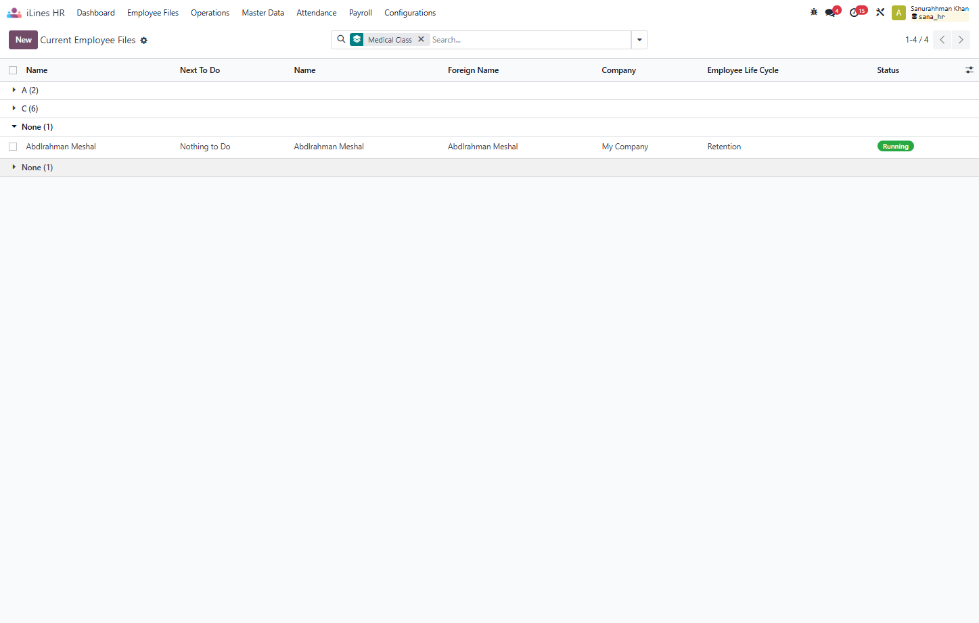This screenshot has width=979, height=623.
Task: Open the search options dropdown arrow
Action: (639, 40)
